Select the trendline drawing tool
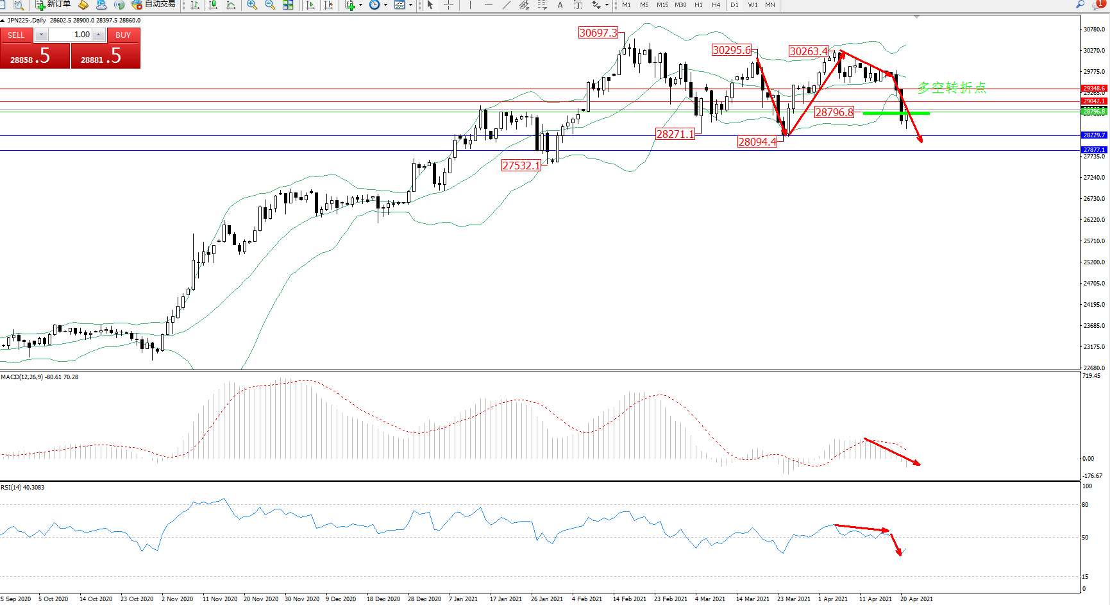 tap(507, 5)
